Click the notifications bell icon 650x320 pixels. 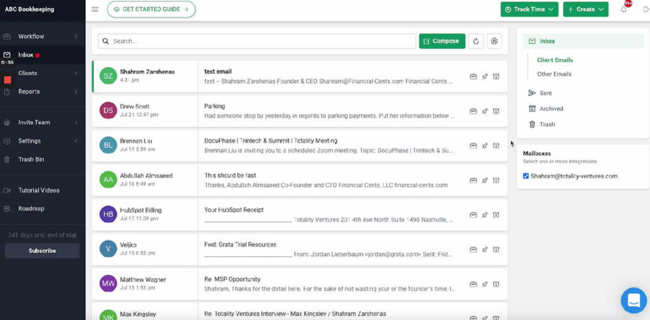point(623,10)
